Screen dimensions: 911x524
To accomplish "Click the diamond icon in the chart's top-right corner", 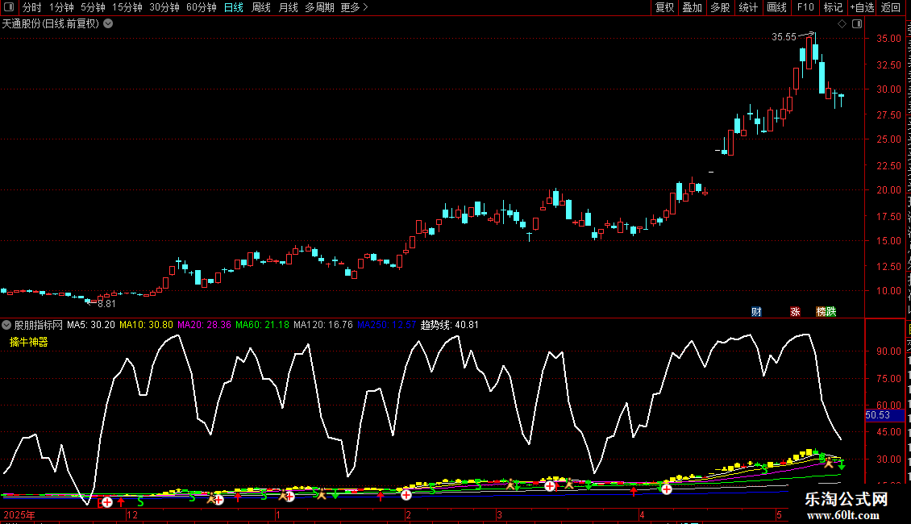I will tap(842, 24).
